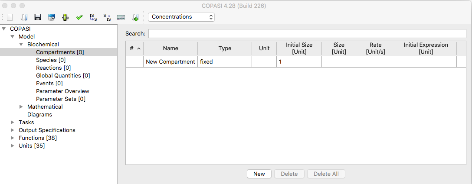Open Parameter Overview in the tree
Screen dimensions: 472x184
coord(62,91)
